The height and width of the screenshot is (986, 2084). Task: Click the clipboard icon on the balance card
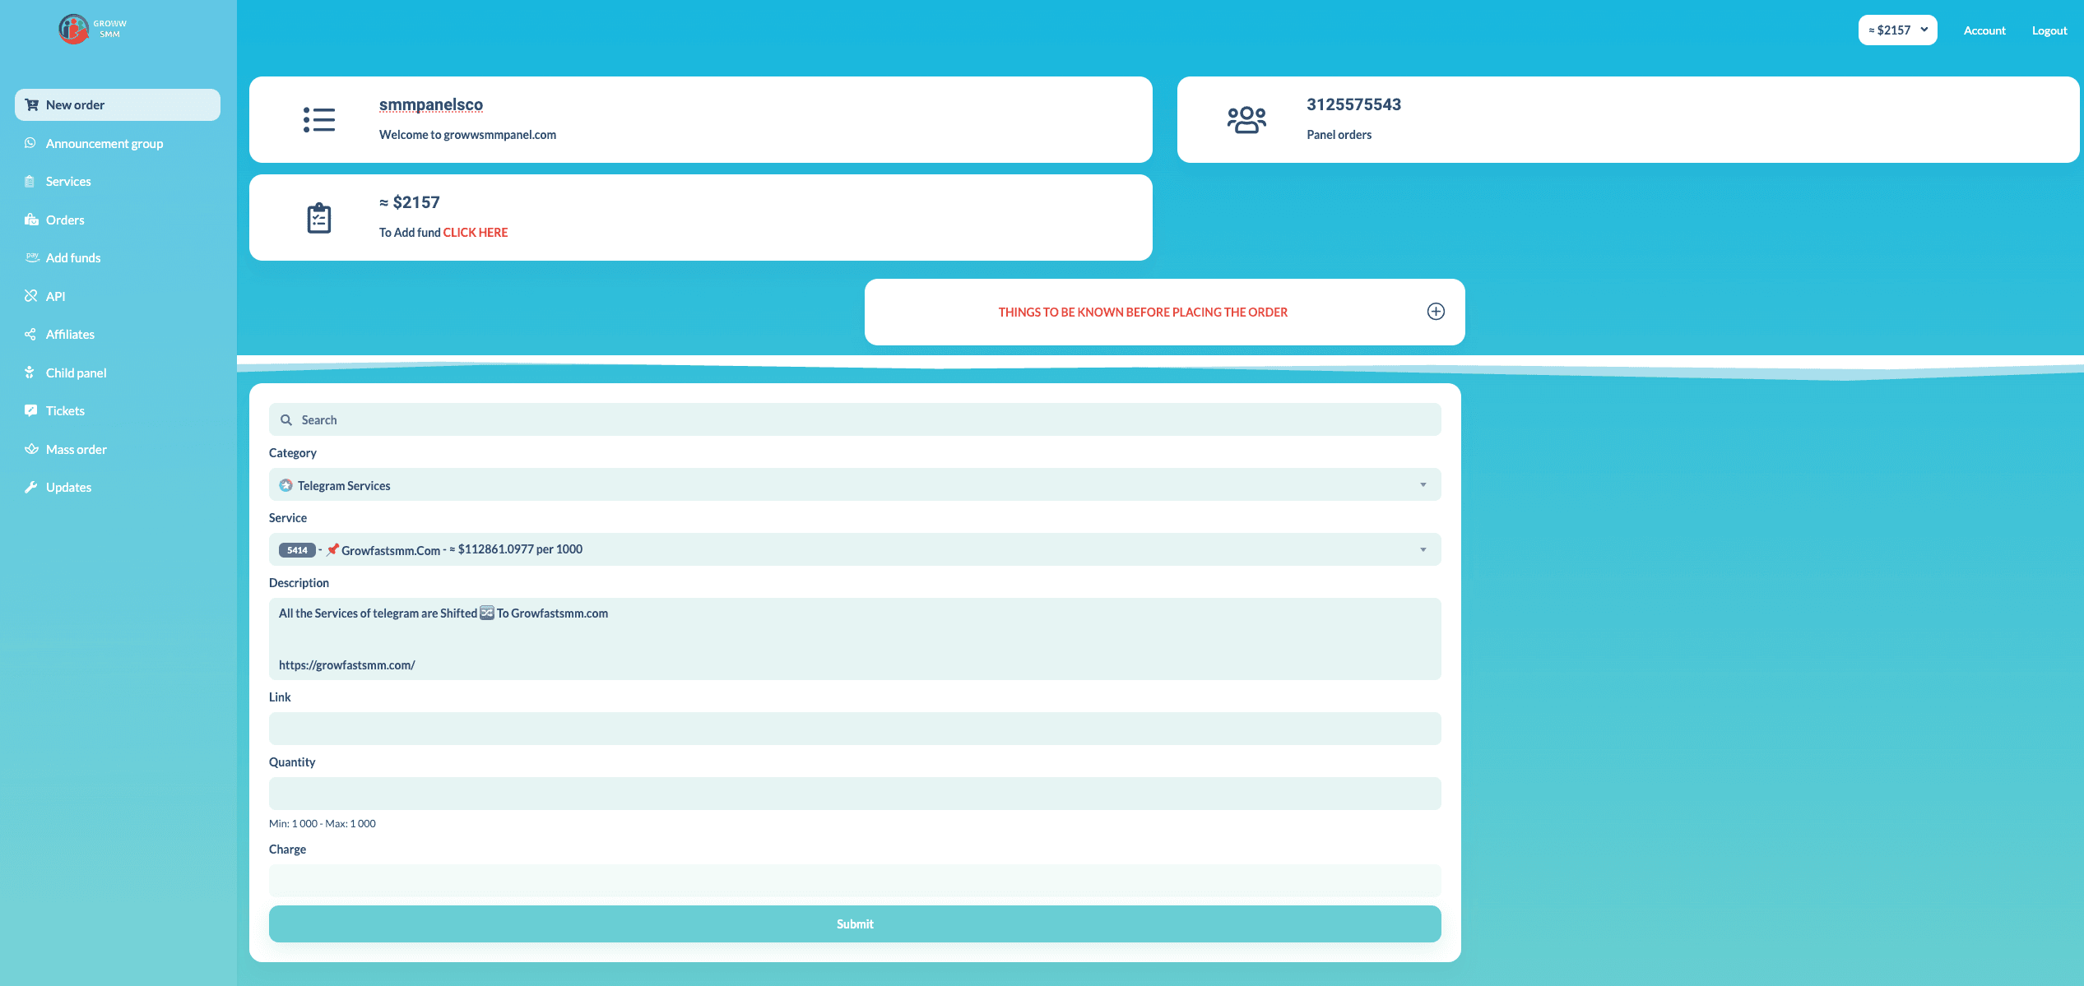coord(318,218)
